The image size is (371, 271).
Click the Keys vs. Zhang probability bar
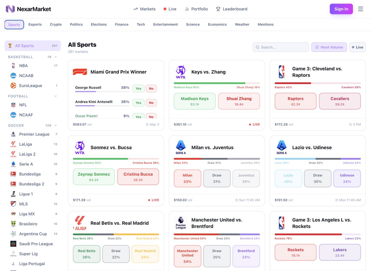pyautogui.click(x=217, y=83)
